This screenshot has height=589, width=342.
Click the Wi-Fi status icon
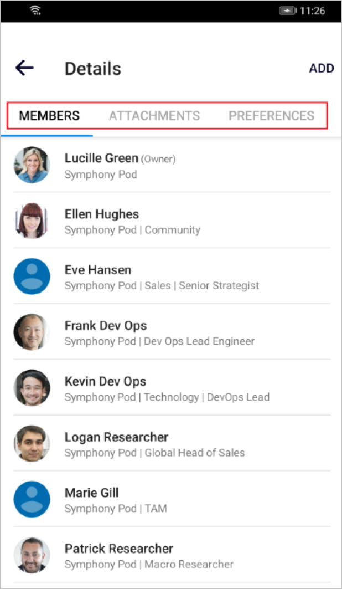pyautogui.click(x=36, y=11)
